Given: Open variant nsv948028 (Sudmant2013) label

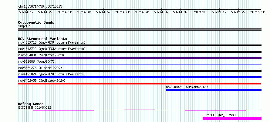Looking at the screenshot, I should pyautogui.click(x=187, y=87).
